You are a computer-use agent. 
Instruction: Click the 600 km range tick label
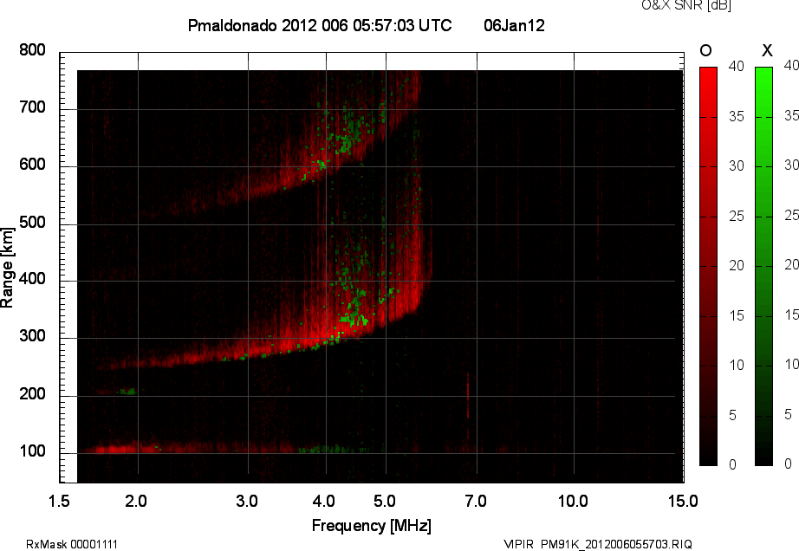pos(32,165)
